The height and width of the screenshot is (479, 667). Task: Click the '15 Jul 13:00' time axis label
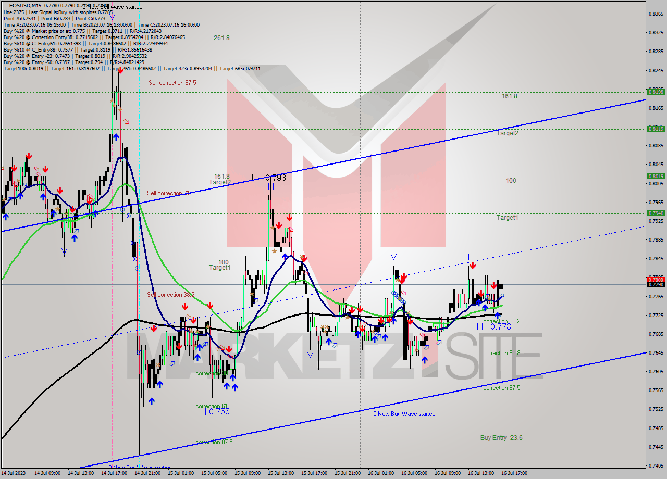pyautogui.click(x=281, y=473)
